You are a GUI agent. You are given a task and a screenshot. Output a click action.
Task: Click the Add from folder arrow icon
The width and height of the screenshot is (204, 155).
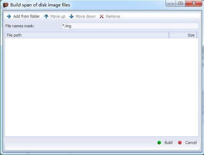point(9,16)
